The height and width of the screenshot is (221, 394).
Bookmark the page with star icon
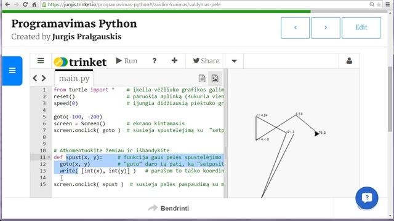379,4
